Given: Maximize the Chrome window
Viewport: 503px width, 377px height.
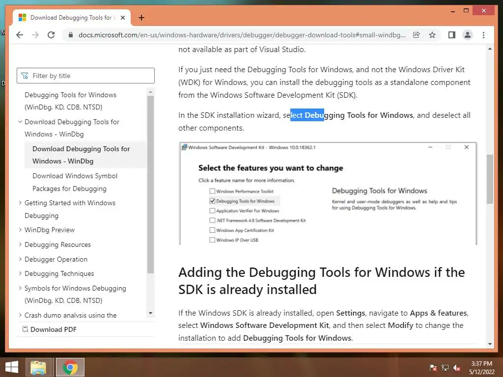Looking at the screenshot, I should pyautogui.click(x=466, y=11).
